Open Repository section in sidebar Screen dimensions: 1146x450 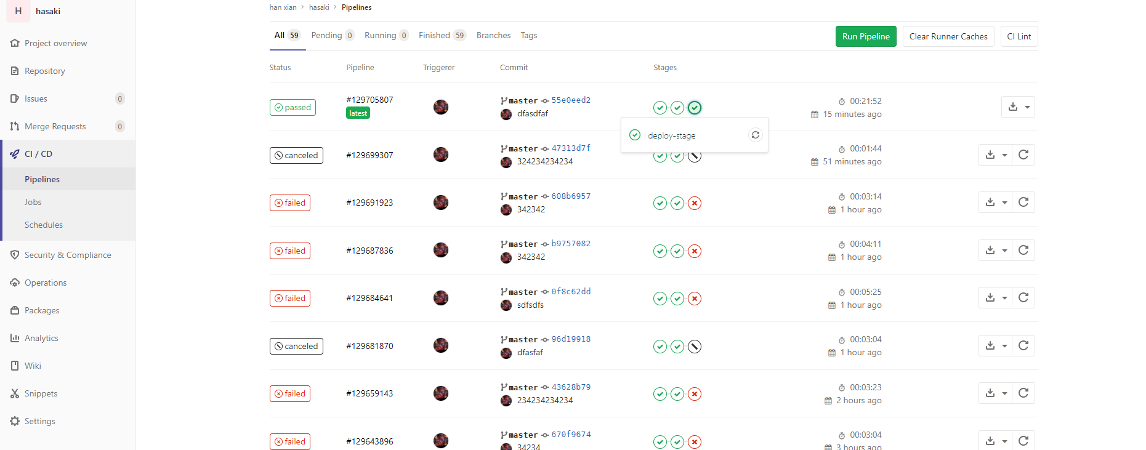[44, 71]
